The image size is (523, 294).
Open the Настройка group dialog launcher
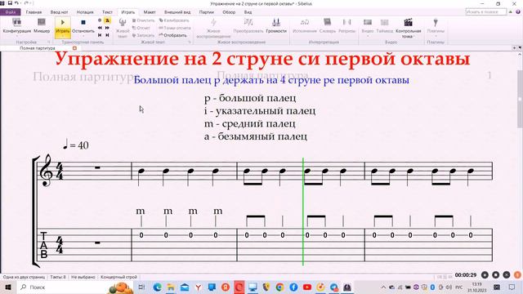[x=49, y=42]
